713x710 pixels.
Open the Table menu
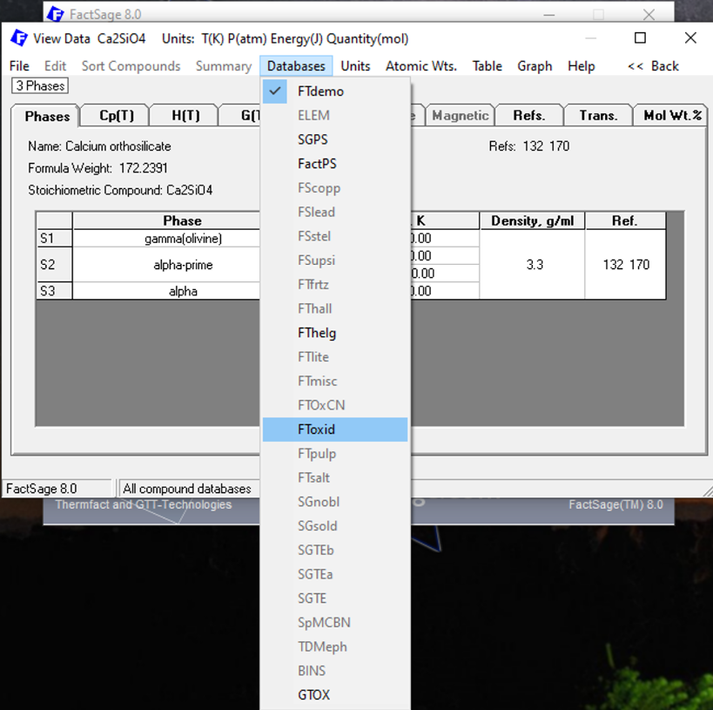pyautogui.click(x=487, y=66)
